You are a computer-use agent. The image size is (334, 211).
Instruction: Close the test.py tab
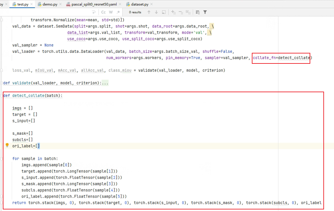pos(32,4)
